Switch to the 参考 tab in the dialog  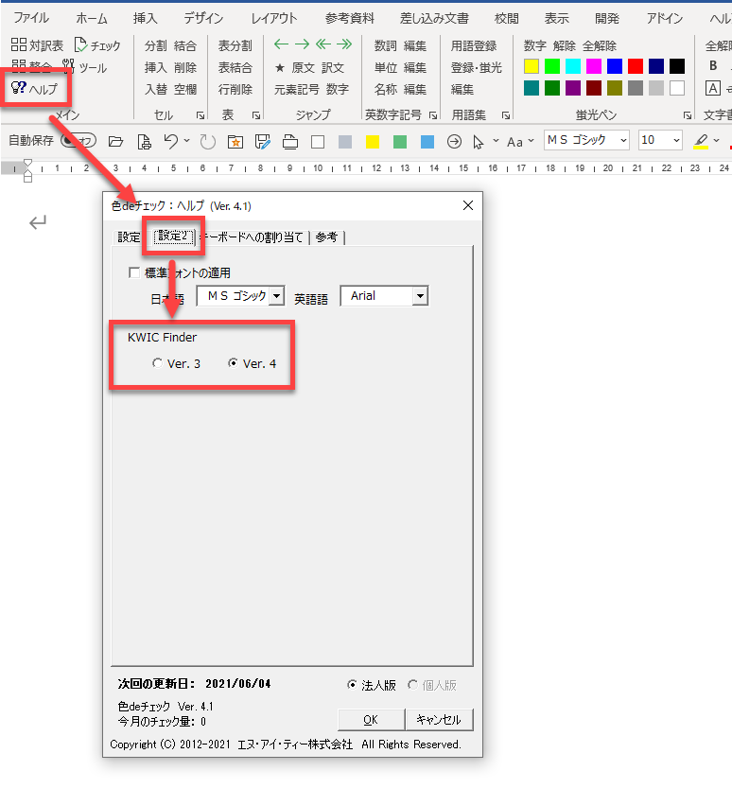tap(327, 237)
